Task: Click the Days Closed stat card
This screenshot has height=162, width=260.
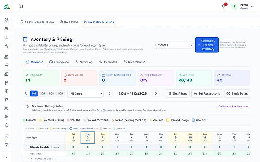Action: click(x=79, y=78)
